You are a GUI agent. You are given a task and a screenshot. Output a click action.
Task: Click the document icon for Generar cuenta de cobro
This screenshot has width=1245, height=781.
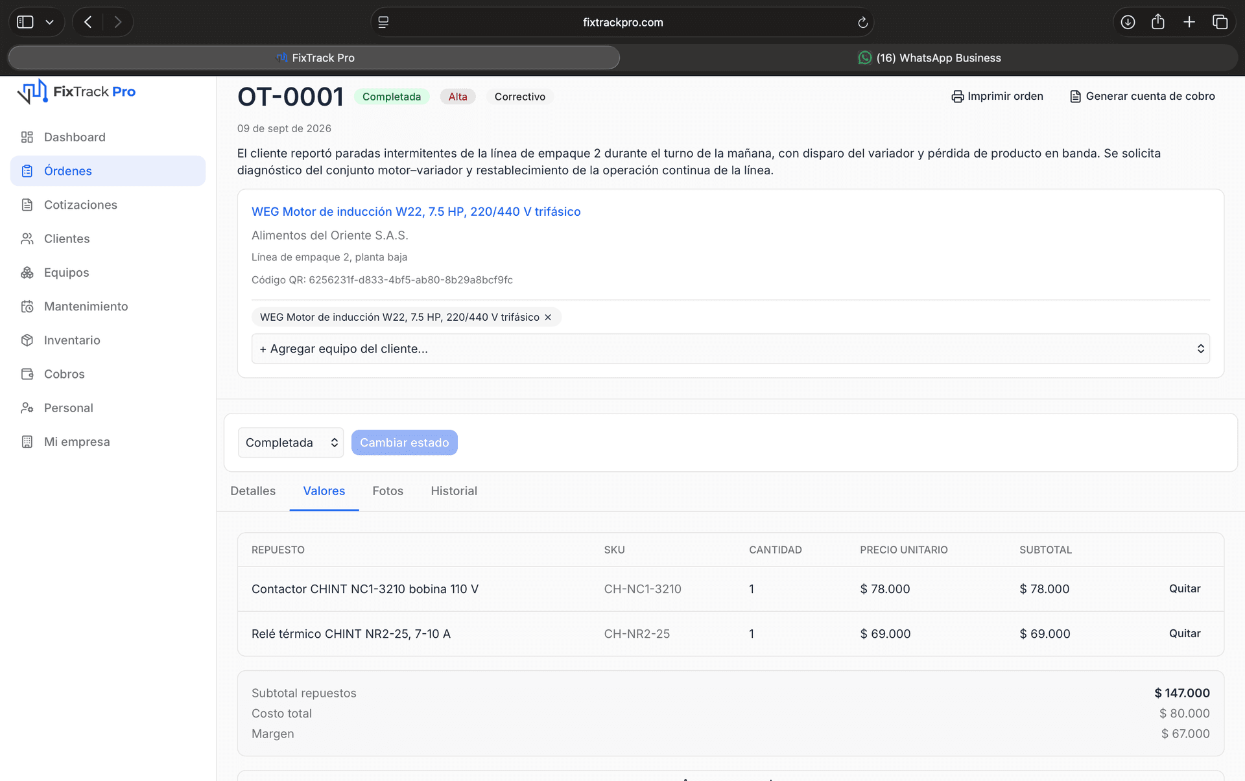point(1075,97)
